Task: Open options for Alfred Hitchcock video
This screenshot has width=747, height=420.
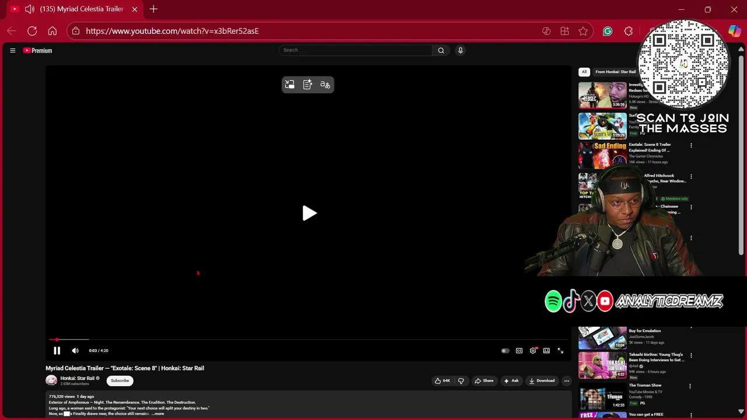Action: (x=691, y=176)
